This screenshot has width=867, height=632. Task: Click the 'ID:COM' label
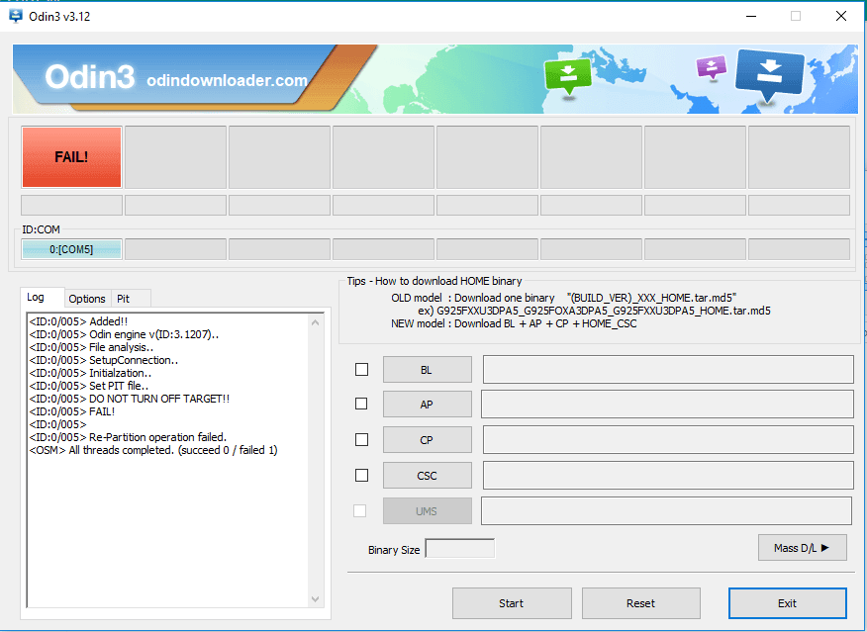click(41, 229)
